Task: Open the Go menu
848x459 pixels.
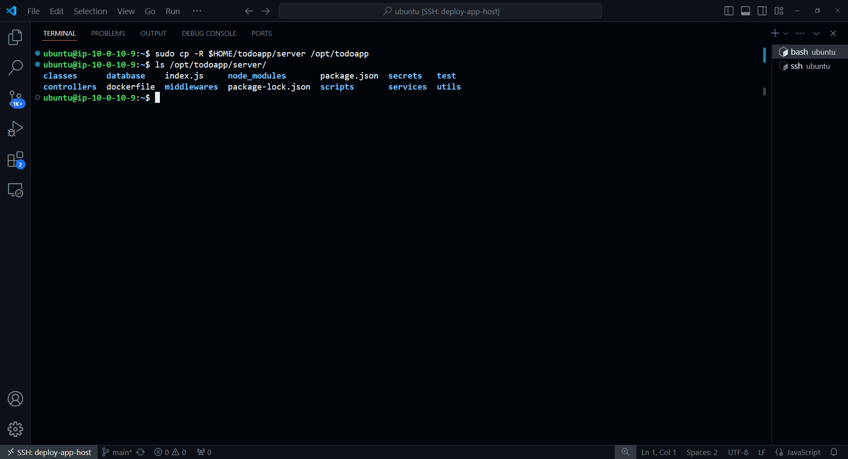Action: tap(150, 11)
